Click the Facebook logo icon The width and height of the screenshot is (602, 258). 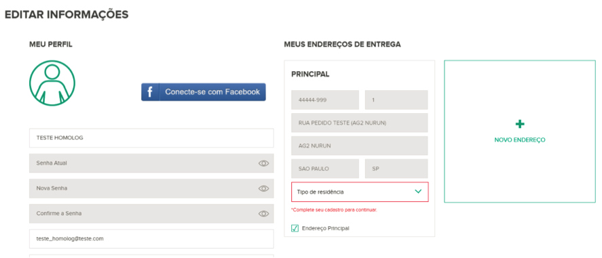(150, 92)
